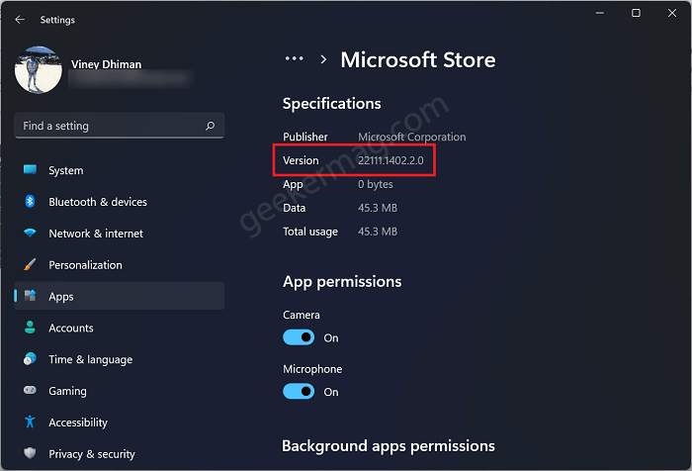Open Privacy & security settings

120,454
